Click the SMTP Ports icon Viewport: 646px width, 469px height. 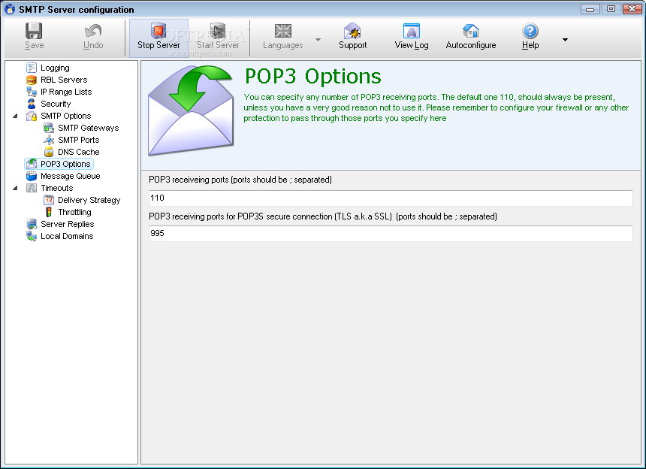[x=49, y=140]
